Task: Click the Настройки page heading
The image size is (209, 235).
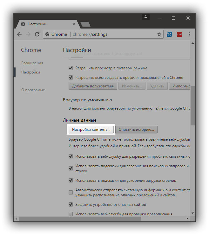Action: click(x=77, y=50)
